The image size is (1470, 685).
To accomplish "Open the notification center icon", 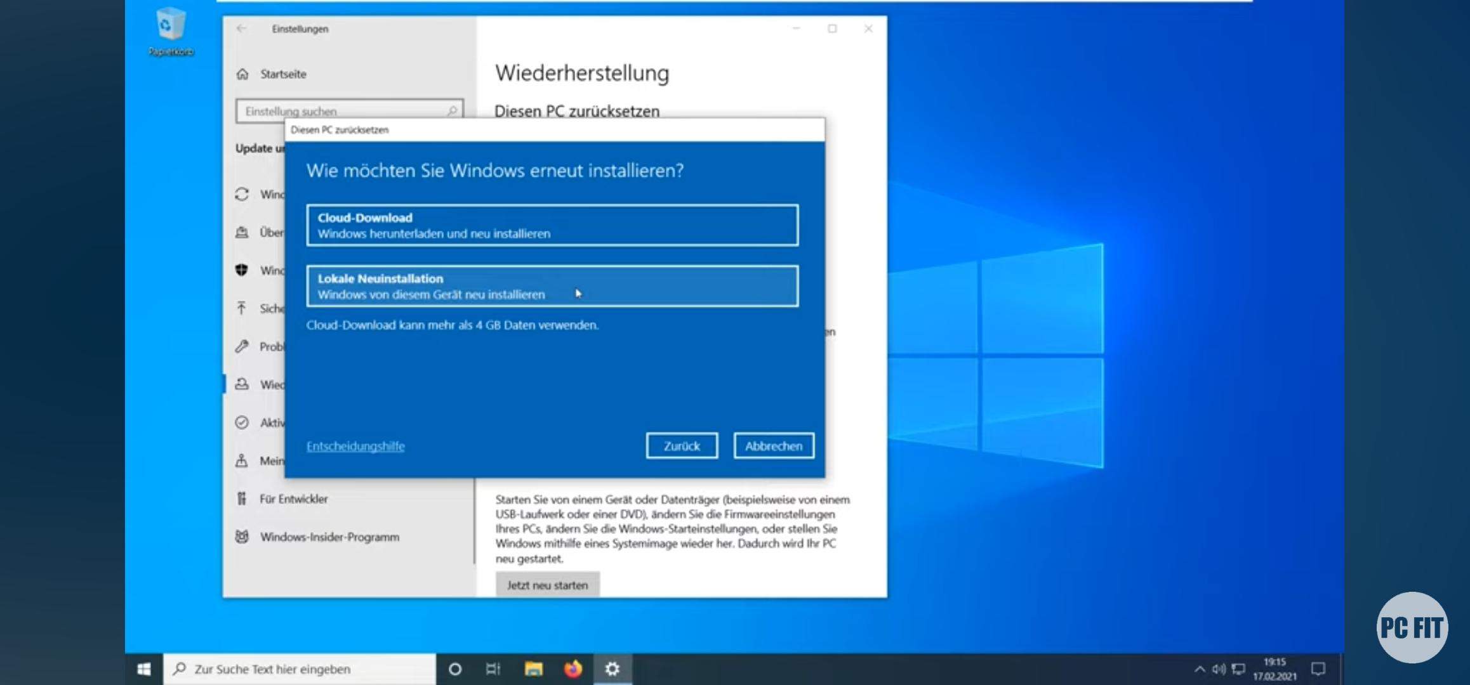I will click(x=1318, y=669).
